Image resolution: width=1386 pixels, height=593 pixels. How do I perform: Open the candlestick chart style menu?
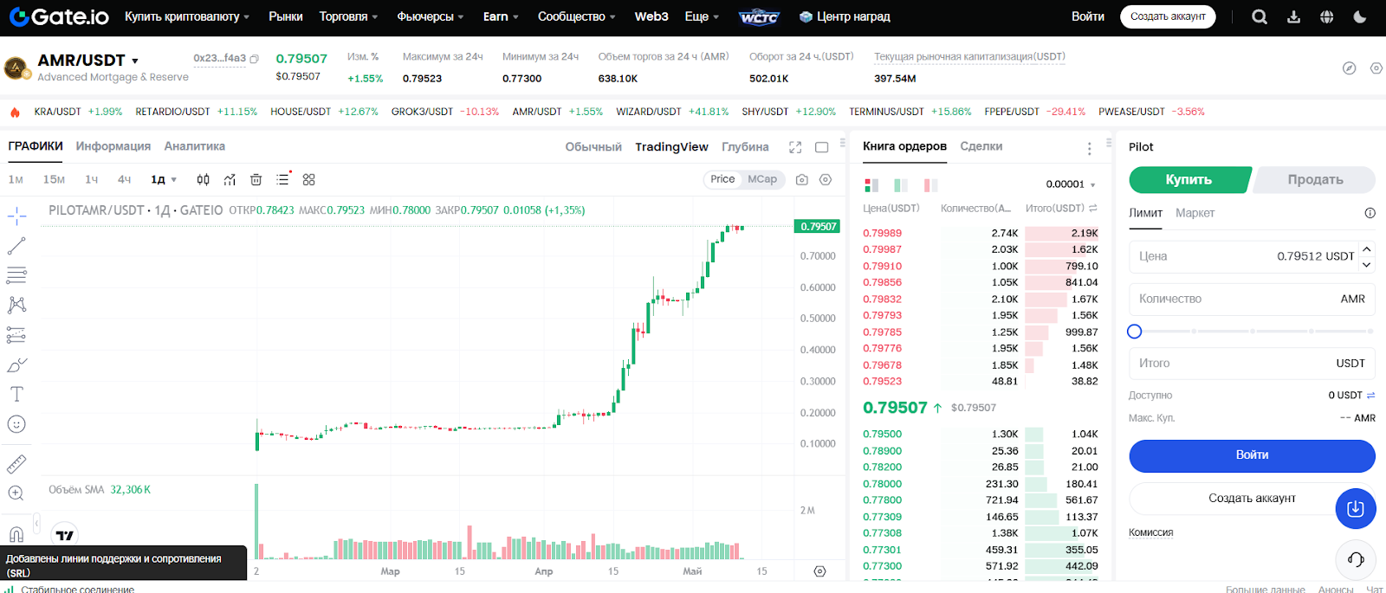pyautogui.click(x=203, y=179)
